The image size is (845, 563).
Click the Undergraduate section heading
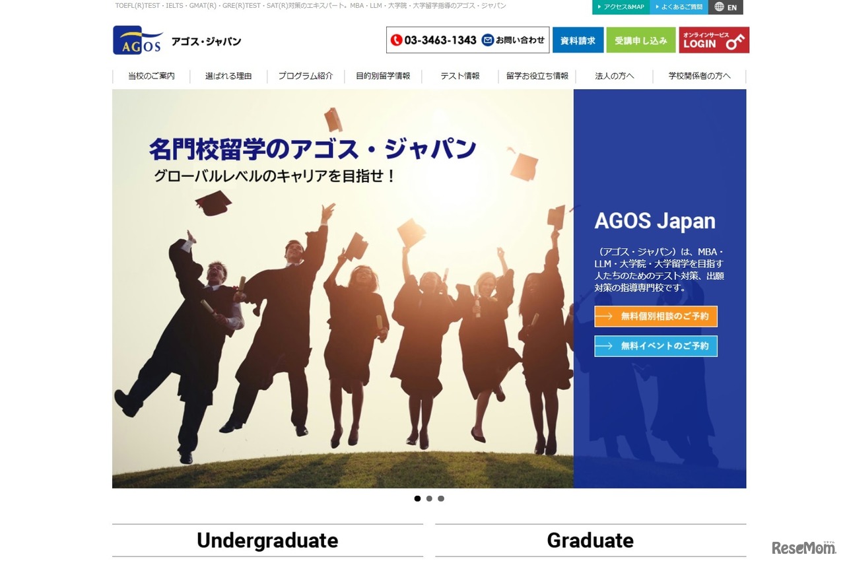click(267, 540)
